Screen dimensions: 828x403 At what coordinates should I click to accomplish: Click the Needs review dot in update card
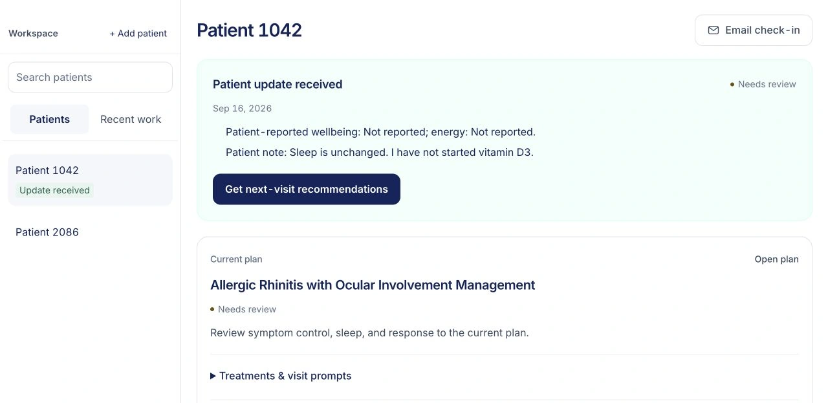[732, 84]
